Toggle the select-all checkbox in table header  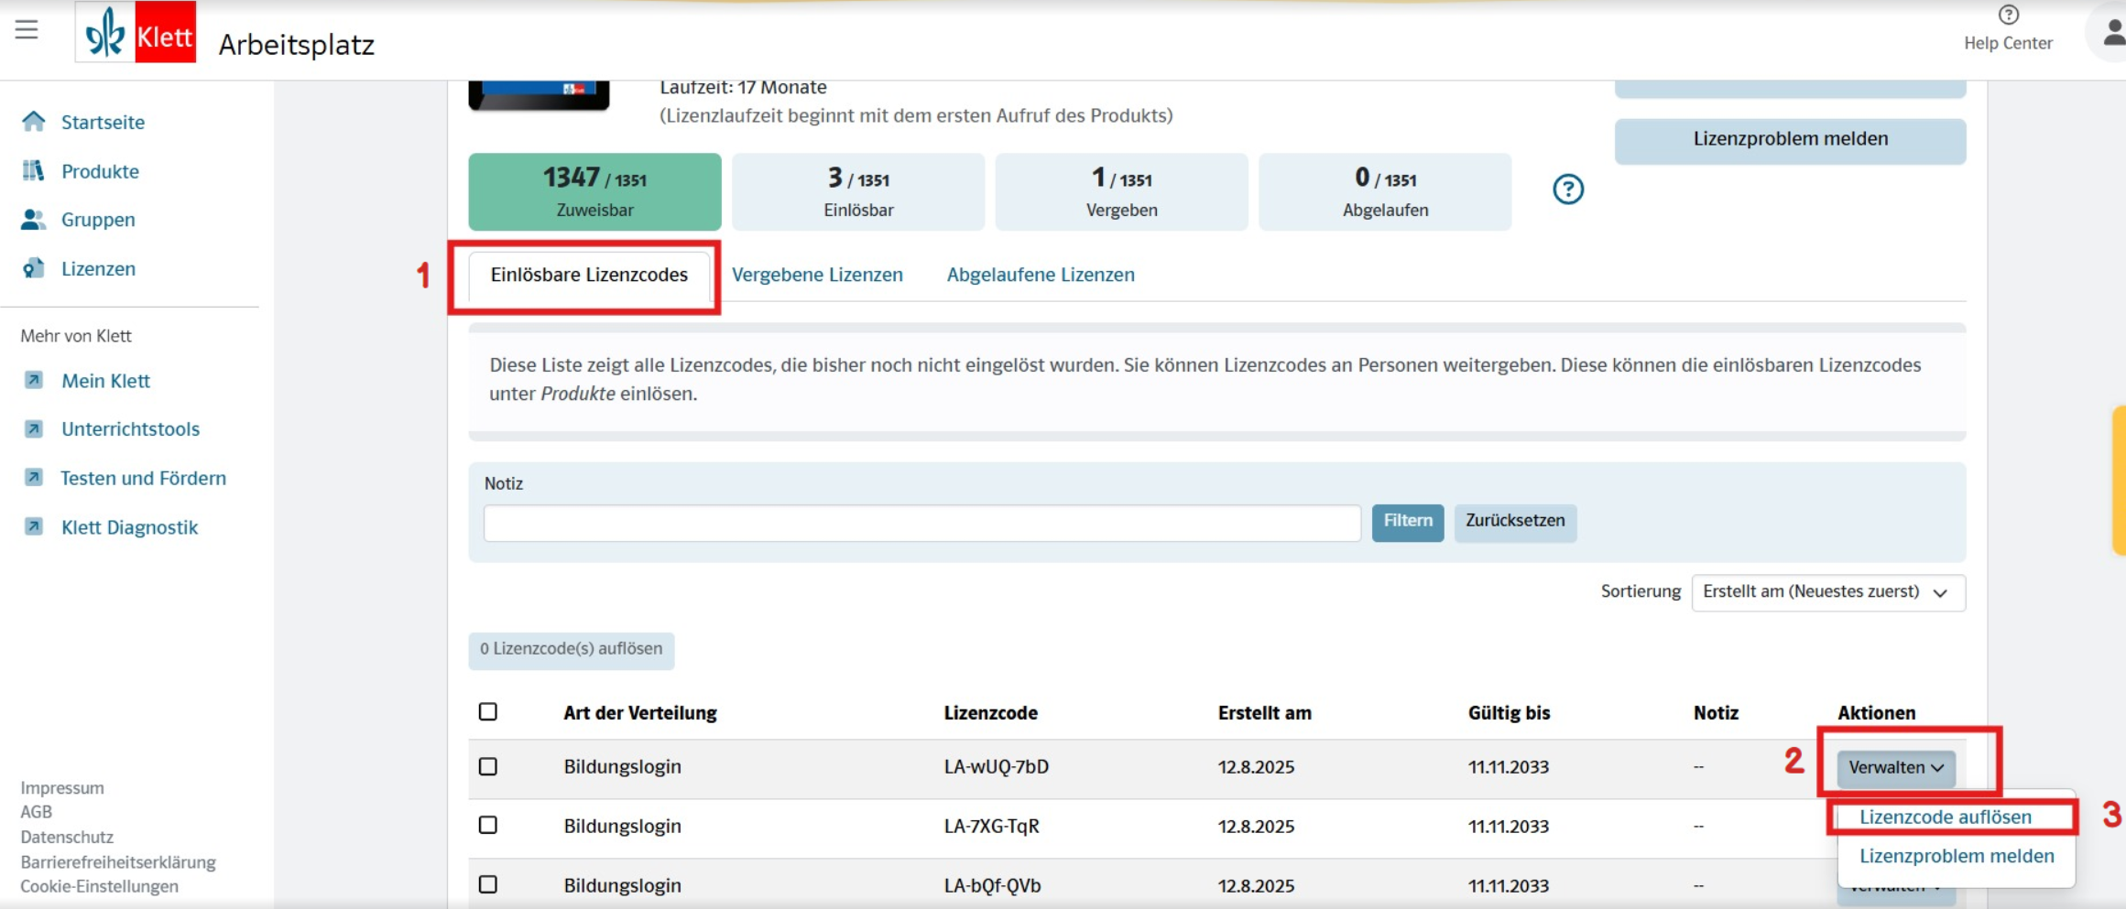click(488, 712)
